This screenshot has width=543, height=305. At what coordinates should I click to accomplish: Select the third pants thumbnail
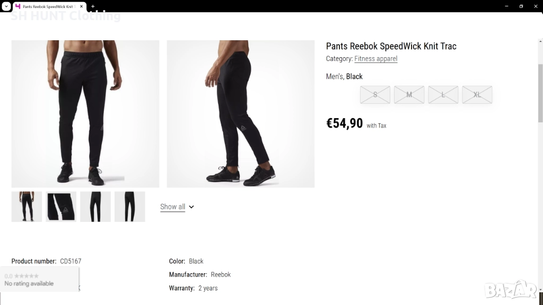(95, 207)
